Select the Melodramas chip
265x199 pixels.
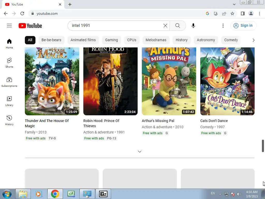[x=156, y=40]
